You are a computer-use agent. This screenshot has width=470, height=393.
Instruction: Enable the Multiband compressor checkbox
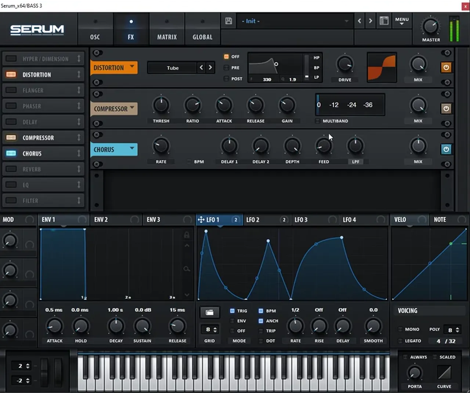point(318,121)
